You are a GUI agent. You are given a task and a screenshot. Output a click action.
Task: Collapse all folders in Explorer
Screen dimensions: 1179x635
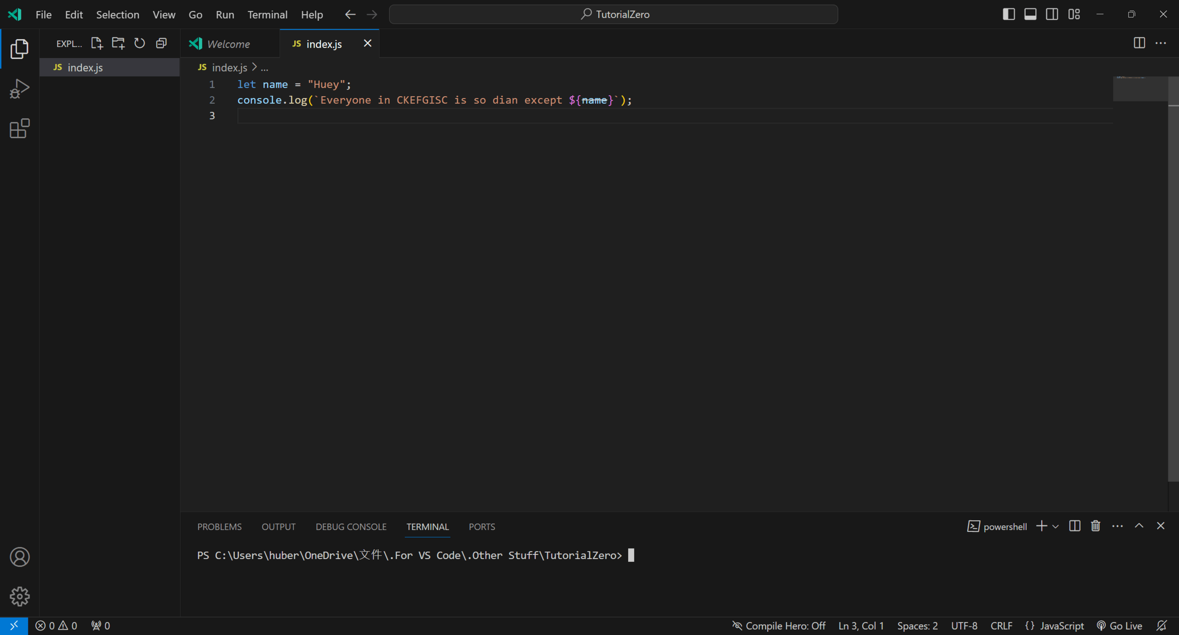click(161, 43)
